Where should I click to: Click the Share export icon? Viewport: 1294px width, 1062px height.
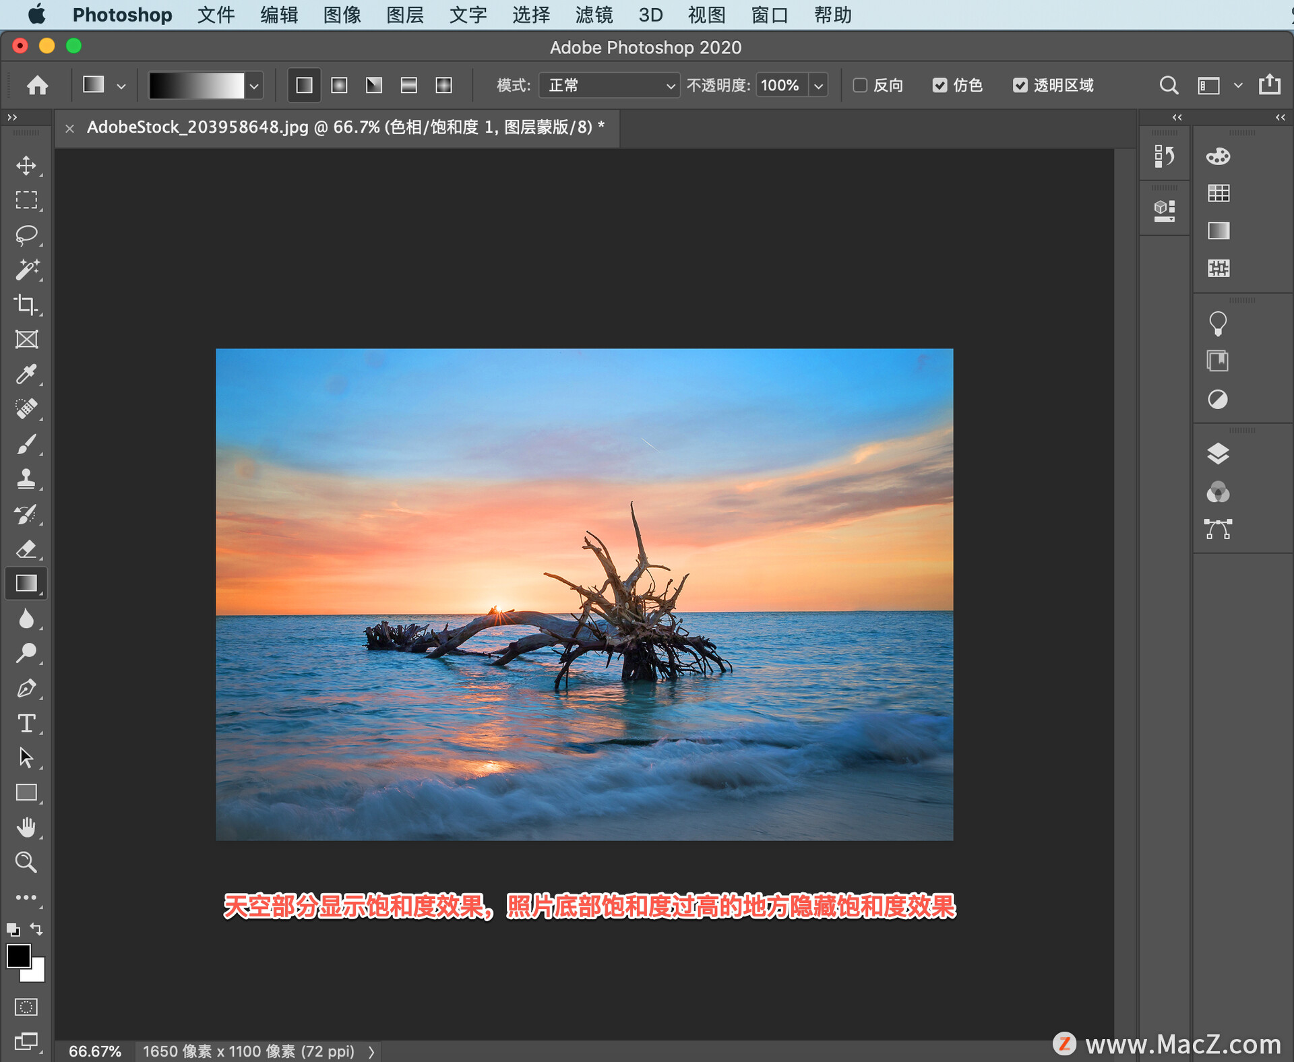[x=1270, y=84]
